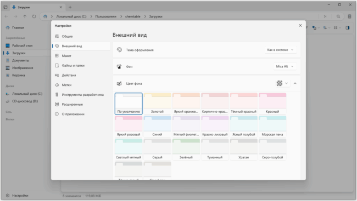Go forward in the Files window

(x=15, y=16)
